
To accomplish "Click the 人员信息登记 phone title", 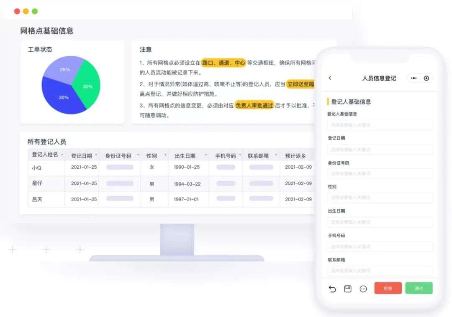I will click(379, 78).
